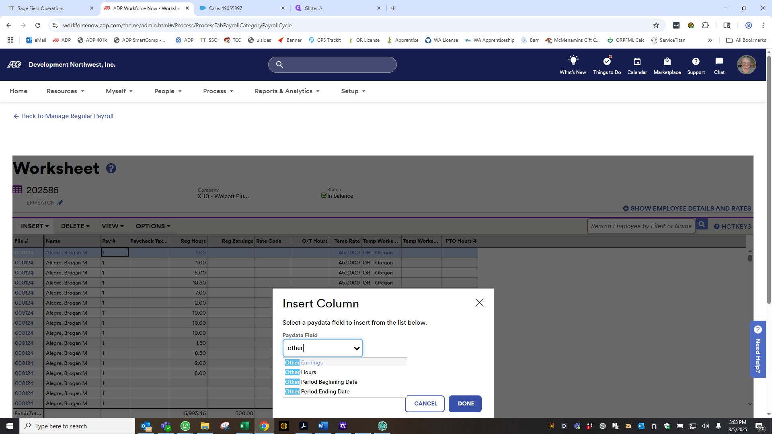772x434 pixels.
Task: Click the Worksheet help question mark icon
Action: click(111, 168)
